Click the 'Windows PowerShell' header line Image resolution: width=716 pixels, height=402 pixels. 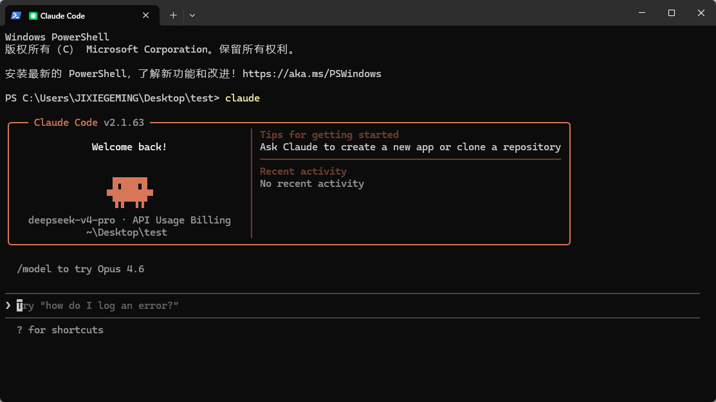point(57,37)
